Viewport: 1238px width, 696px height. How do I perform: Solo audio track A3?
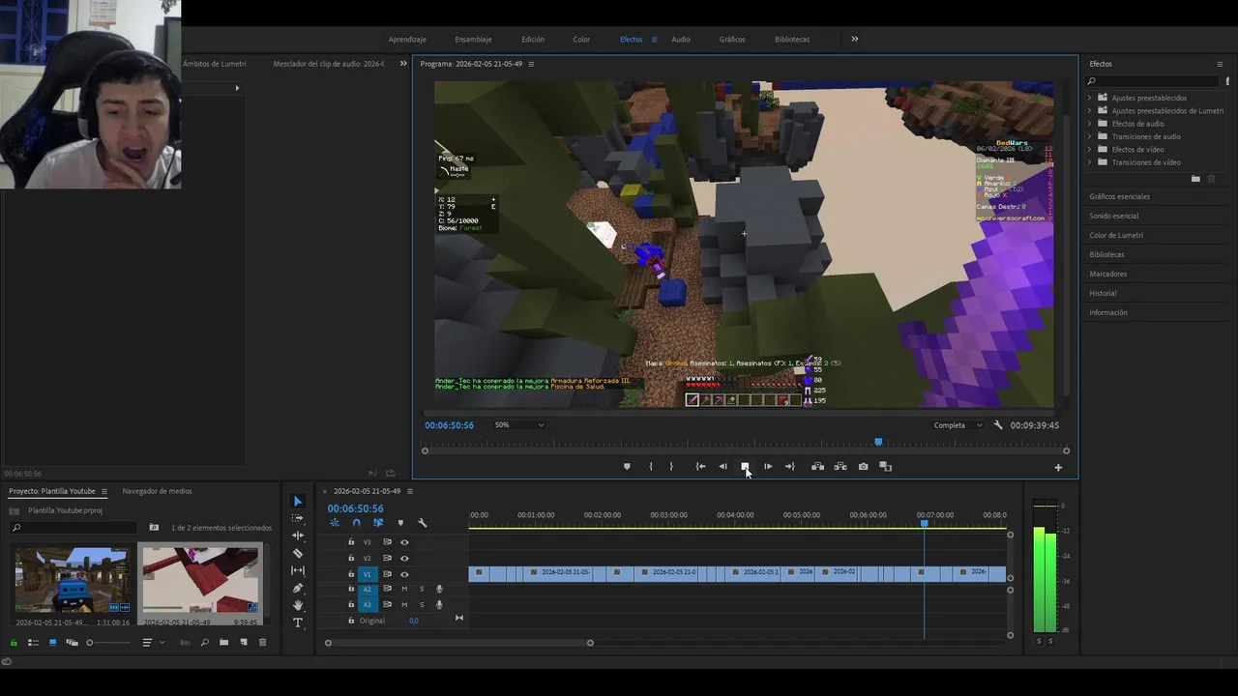tap(422, 604)
